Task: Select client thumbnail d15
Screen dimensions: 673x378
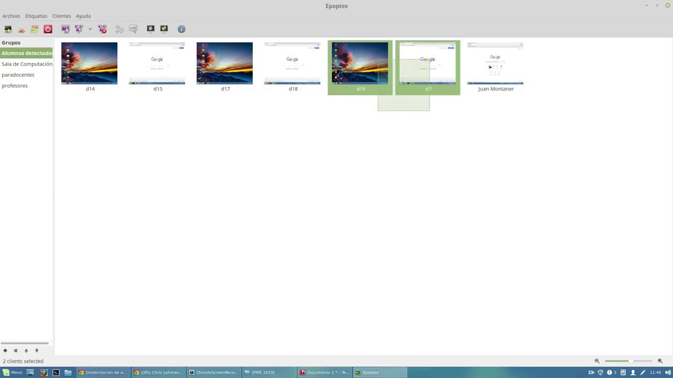Action: click(157, 64)
